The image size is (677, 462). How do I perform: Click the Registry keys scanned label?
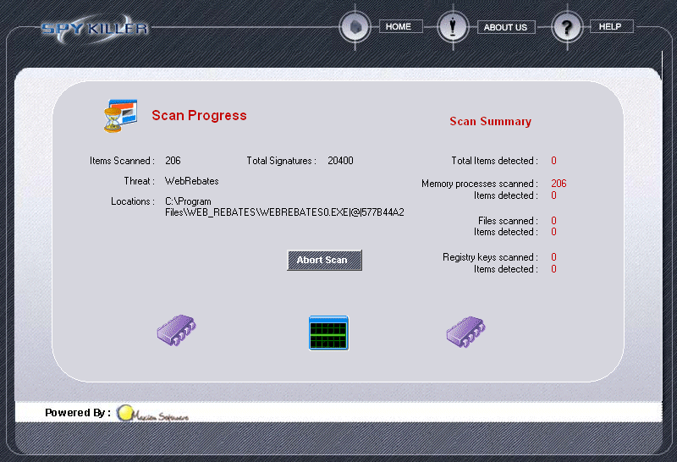point(491,257)
